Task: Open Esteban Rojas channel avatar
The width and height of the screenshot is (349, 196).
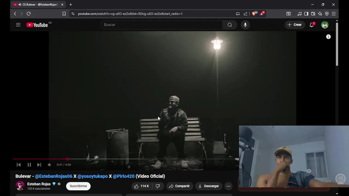Action: point(20,186)
